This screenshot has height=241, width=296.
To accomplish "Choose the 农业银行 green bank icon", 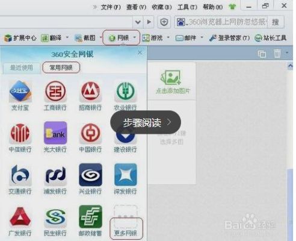I will tap(125, 91).
